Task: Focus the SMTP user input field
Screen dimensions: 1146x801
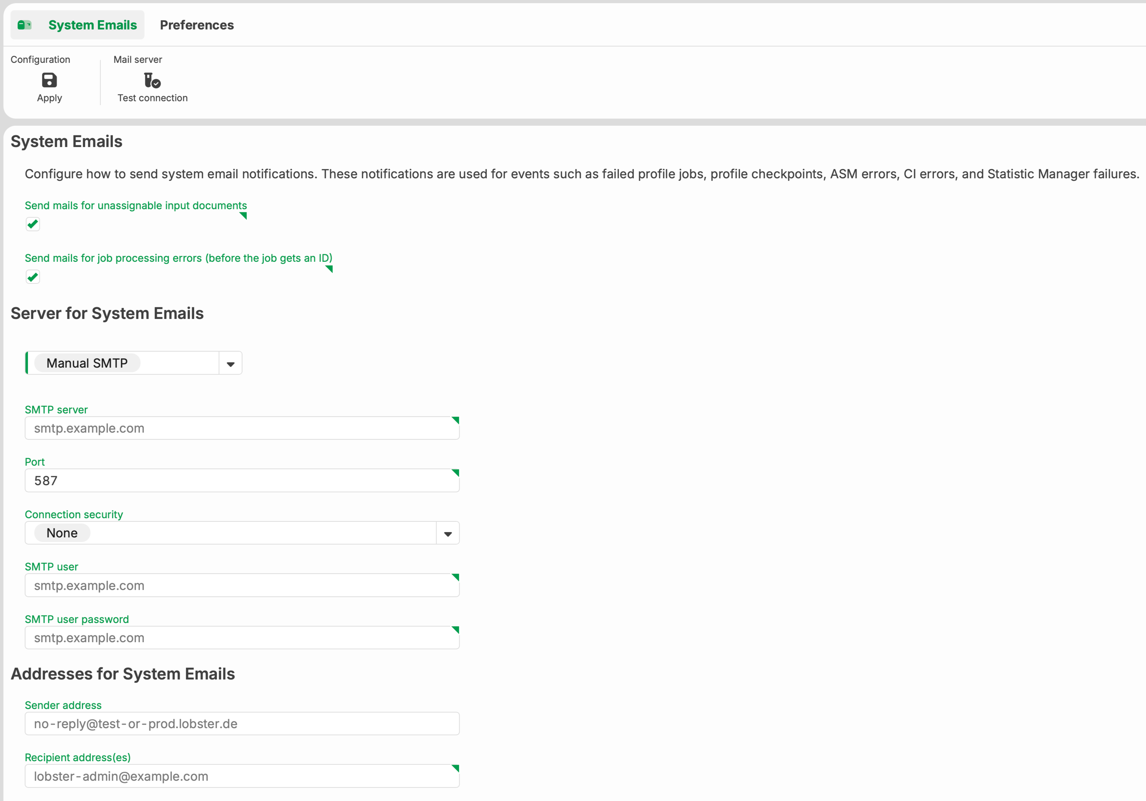Action: coord(242,585)
